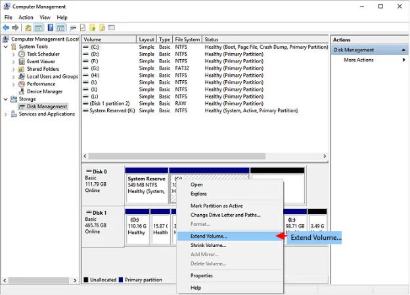
Task: Open the View menu
Action: (45, 18)
